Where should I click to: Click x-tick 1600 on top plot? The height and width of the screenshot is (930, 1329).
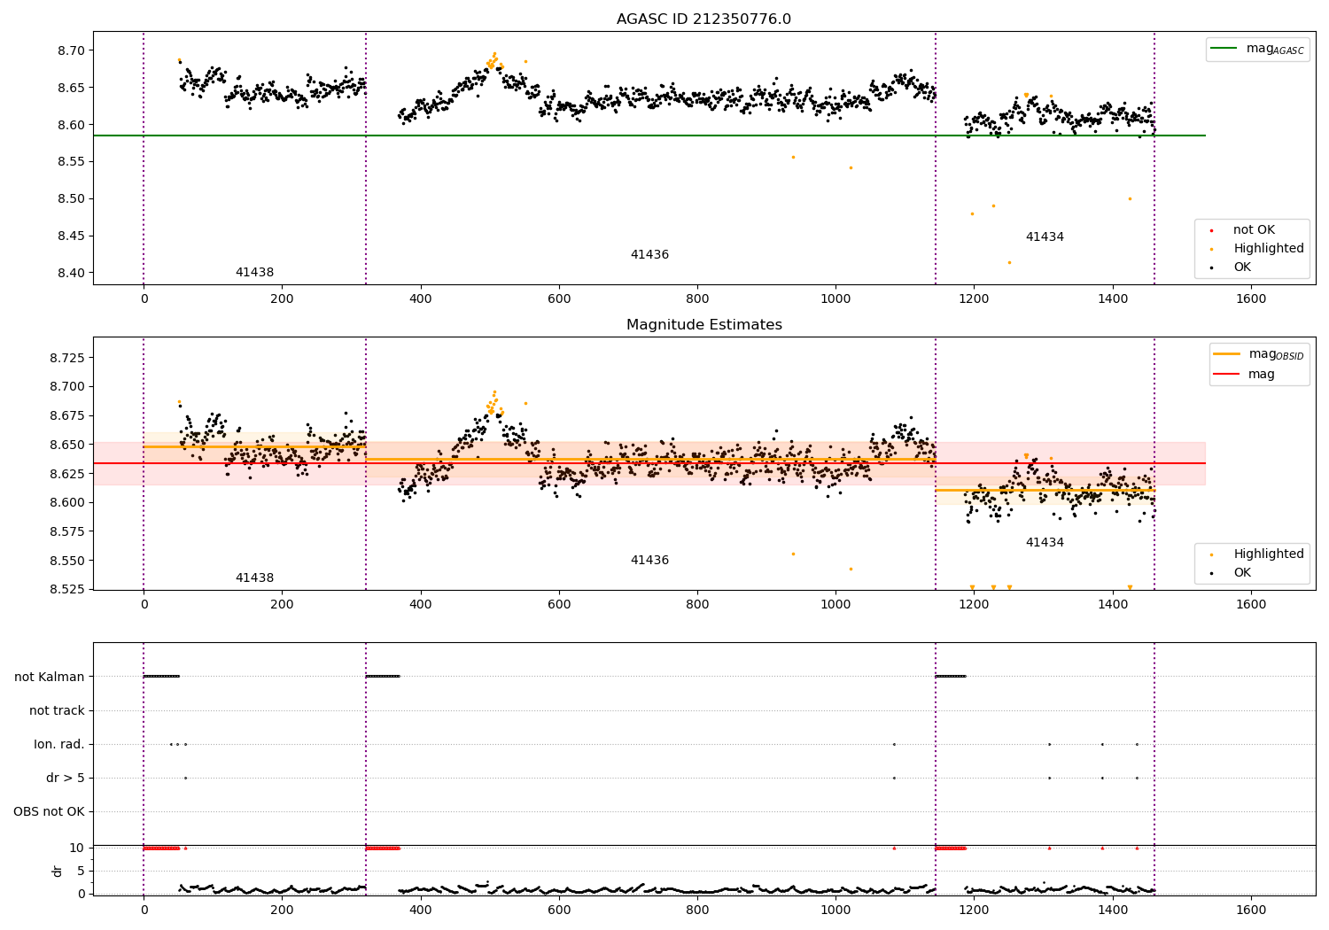[1251, 299]
